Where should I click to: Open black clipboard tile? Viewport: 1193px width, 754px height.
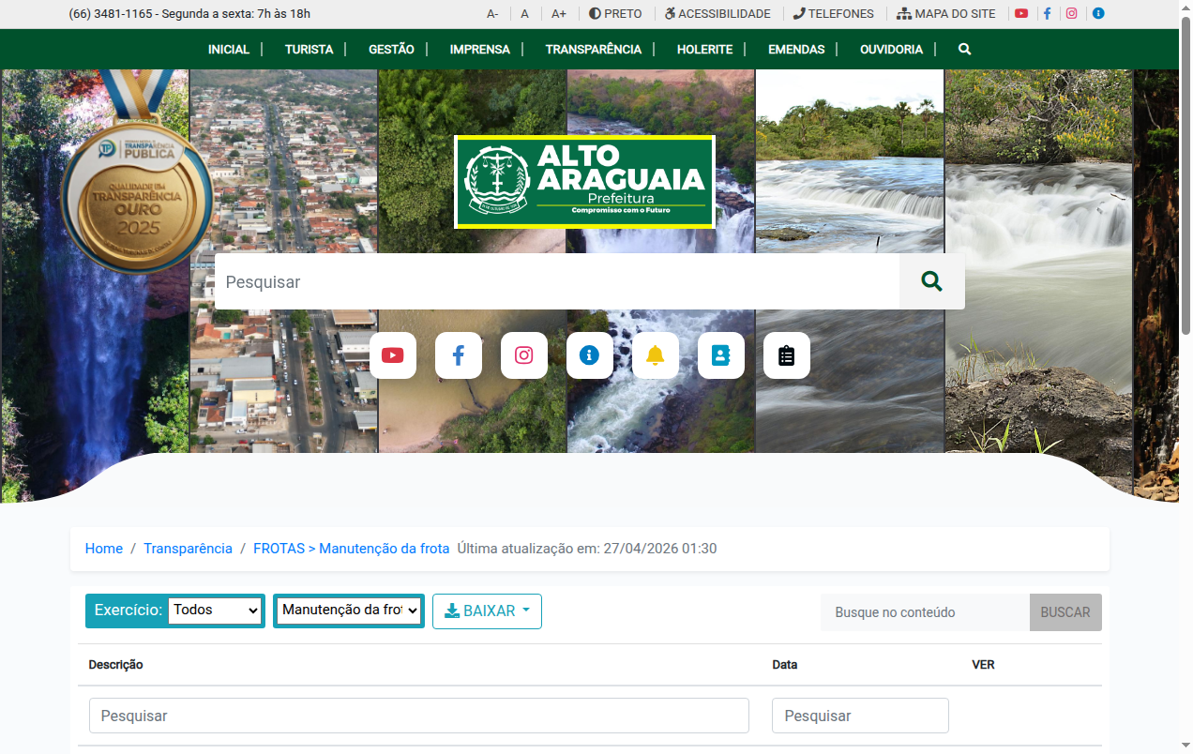(787, 355)
